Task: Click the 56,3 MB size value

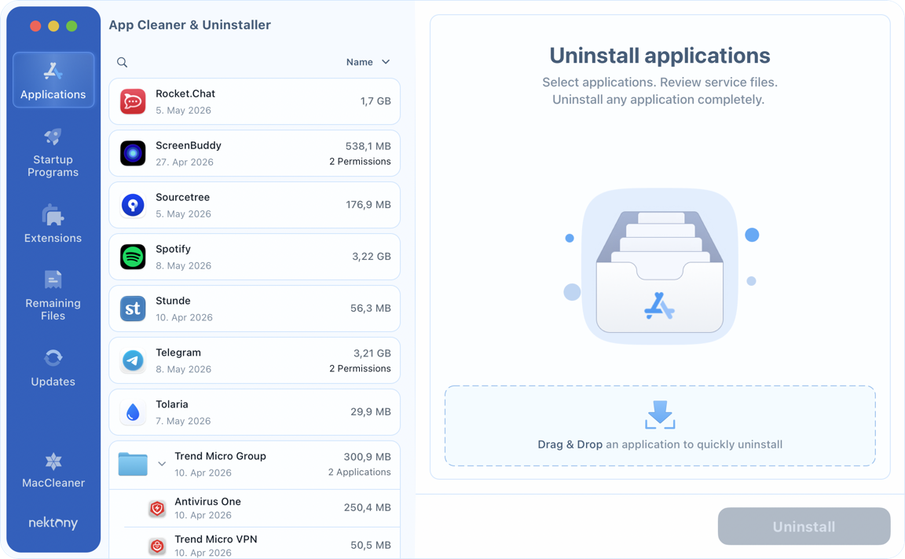Action: [x=371, y=308]
